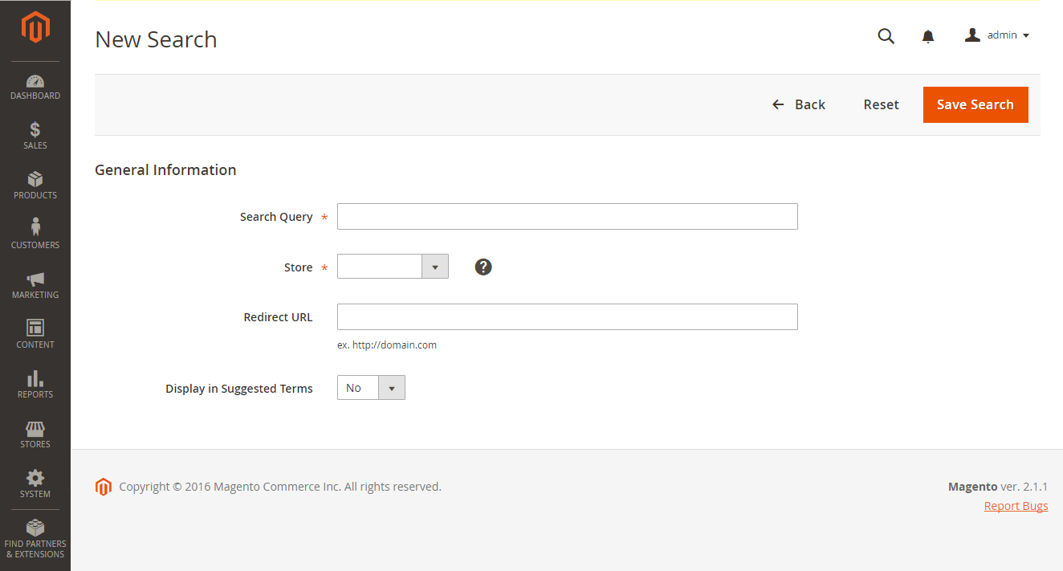
Task: Open the Marketing menu
Action: (35, 285)
